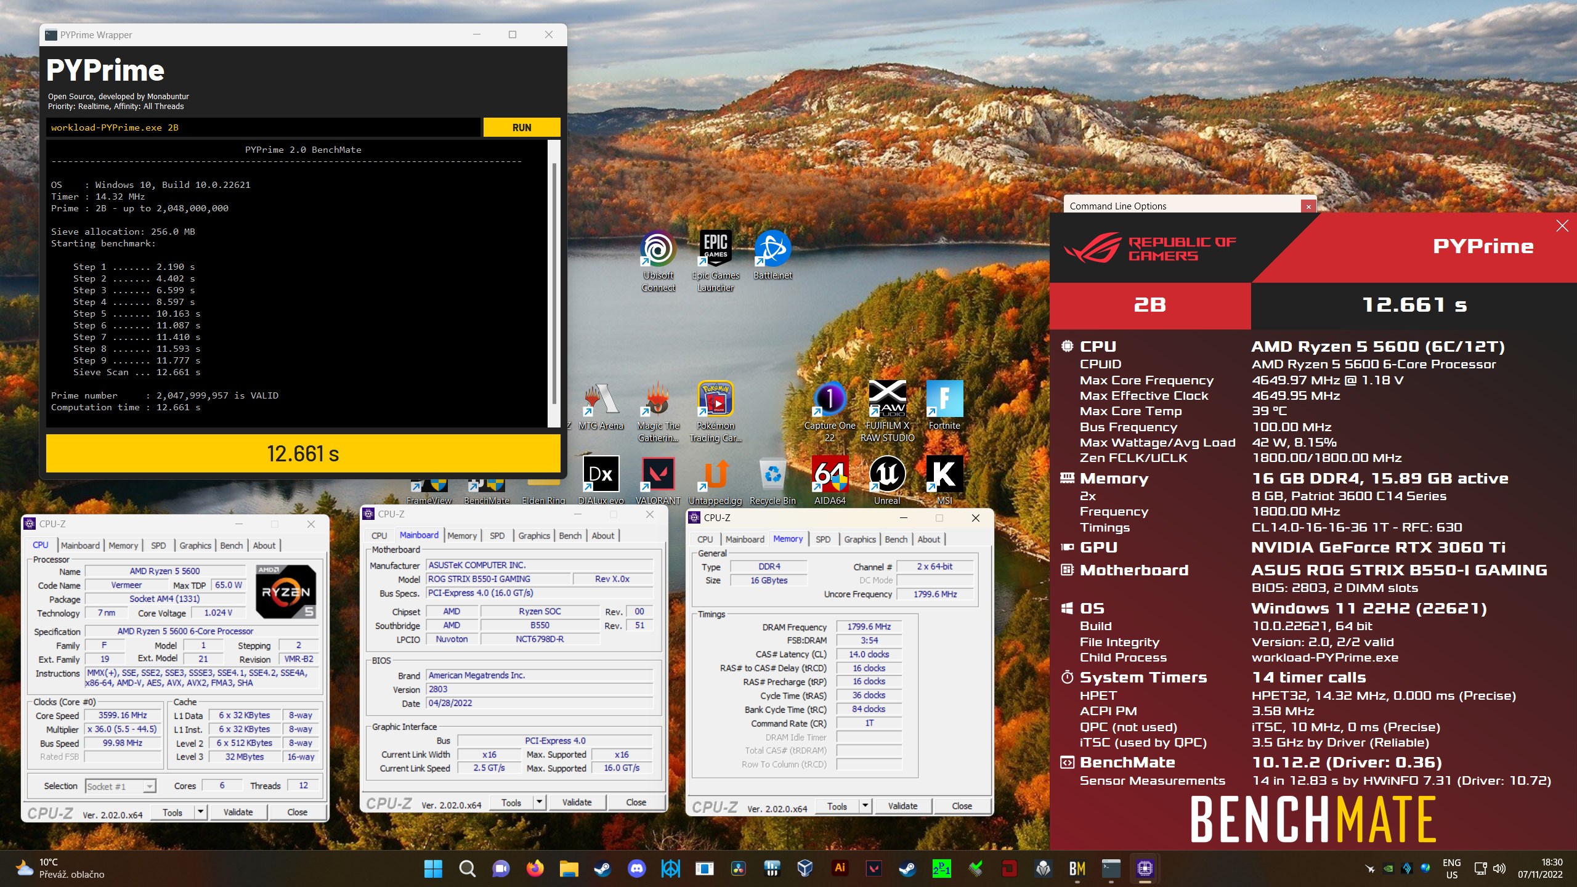Click the PYPrime output console scrollbar

click(x=554, y=283)
